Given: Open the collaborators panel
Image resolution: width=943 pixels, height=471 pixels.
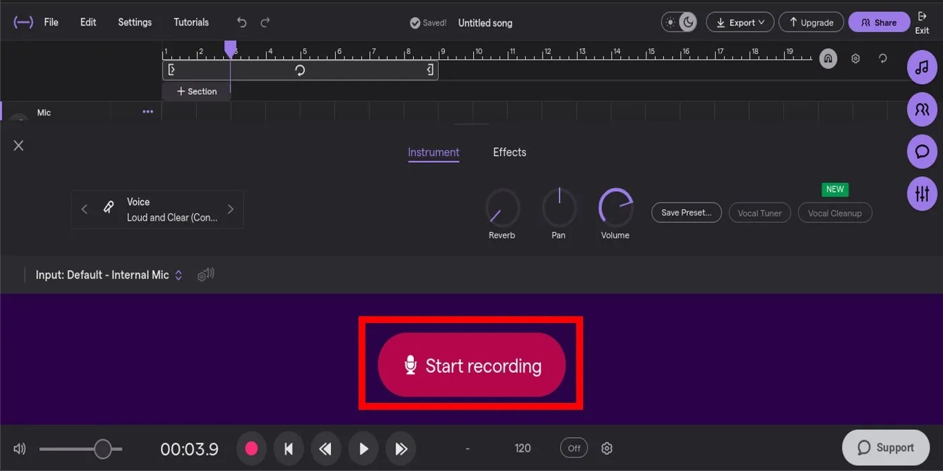Looking at the screenshot, I should (x=922, y=109).
